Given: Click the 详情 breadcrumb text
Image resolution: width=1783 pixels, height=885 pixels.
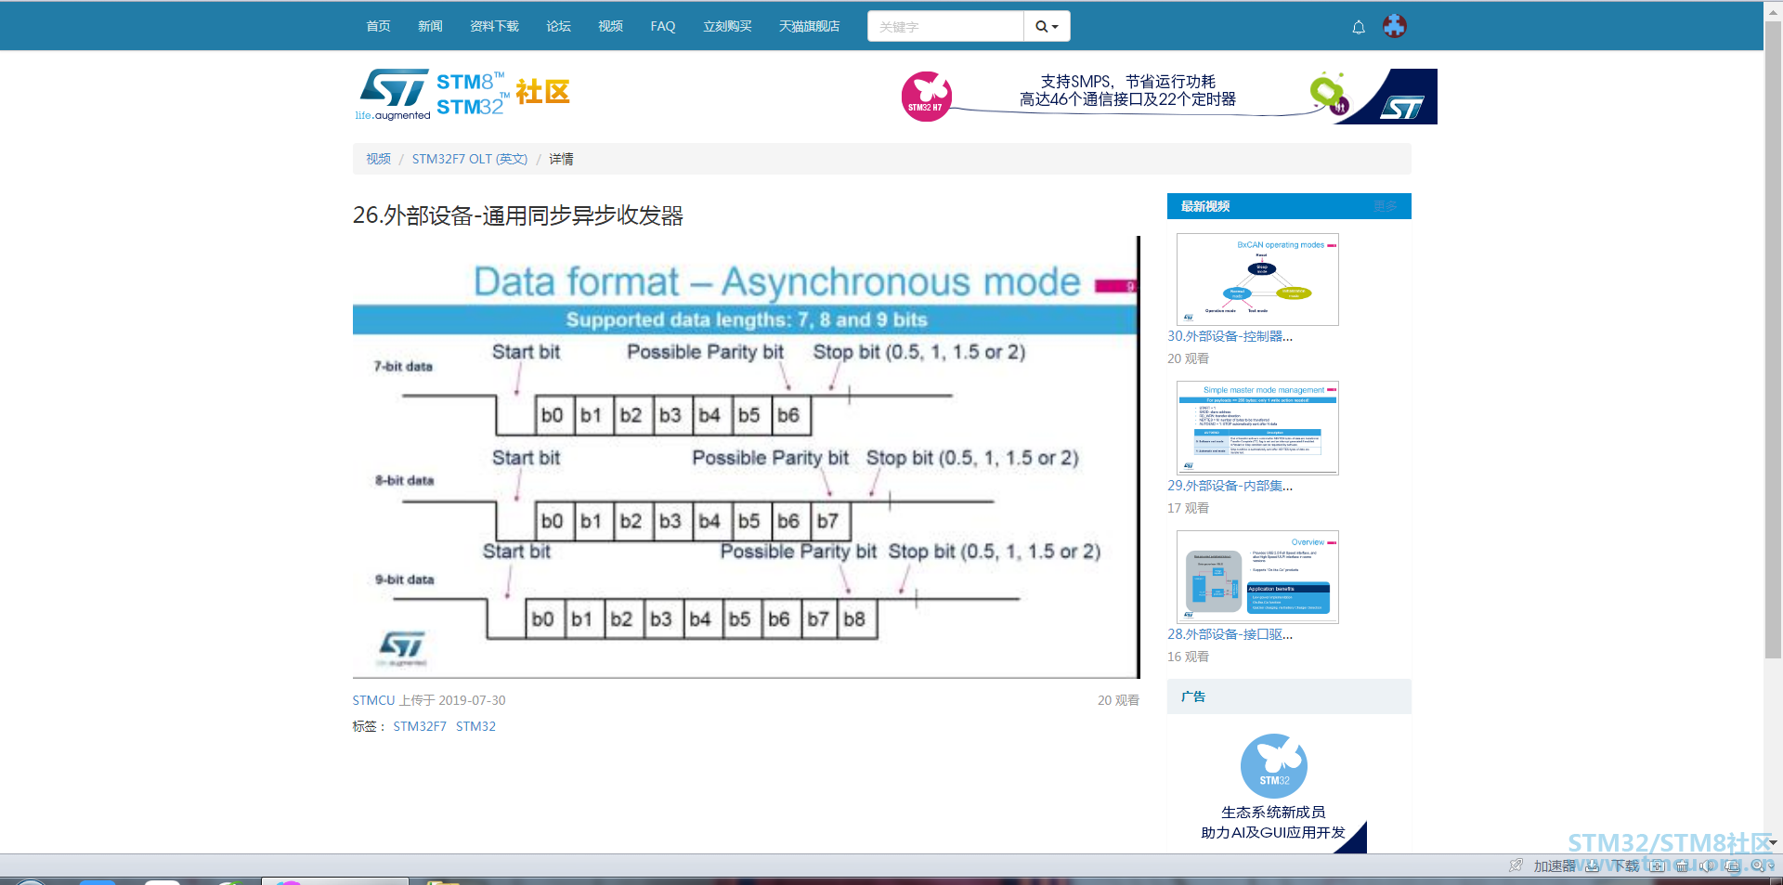Looking at the screenshot, I should [561, 159].
